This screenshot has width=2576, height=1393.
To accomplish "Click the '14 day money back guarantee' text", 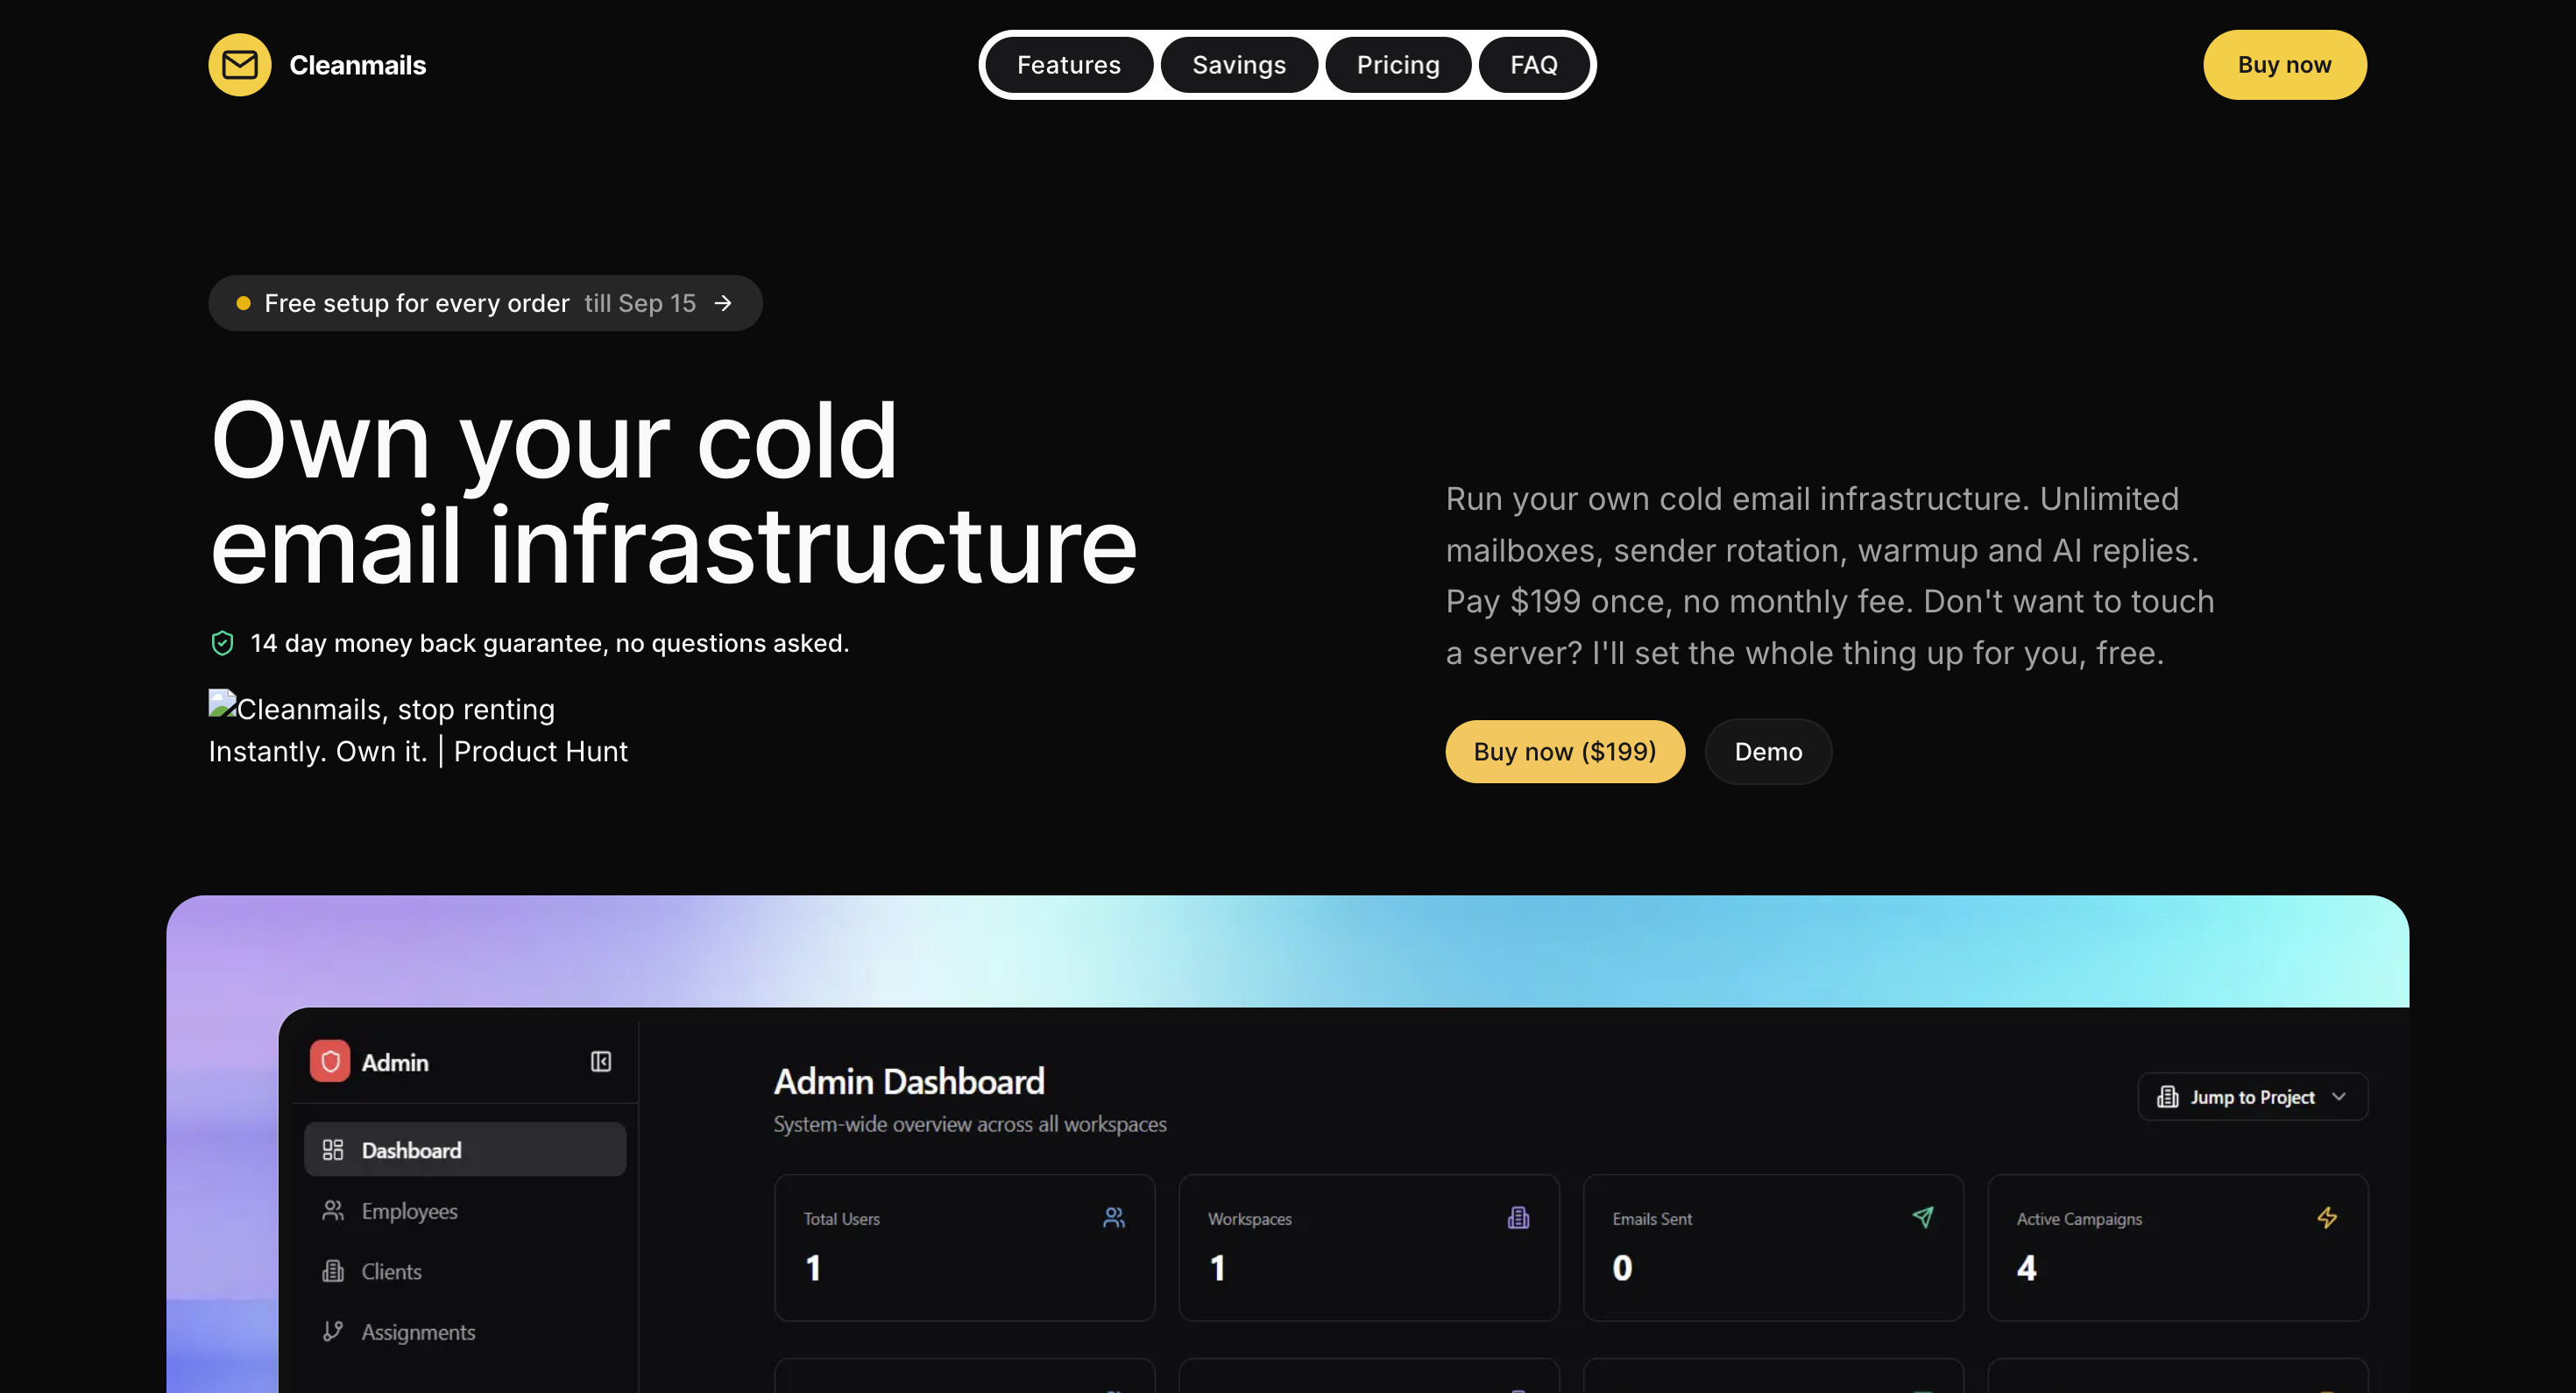I will (x=549, y=643).
